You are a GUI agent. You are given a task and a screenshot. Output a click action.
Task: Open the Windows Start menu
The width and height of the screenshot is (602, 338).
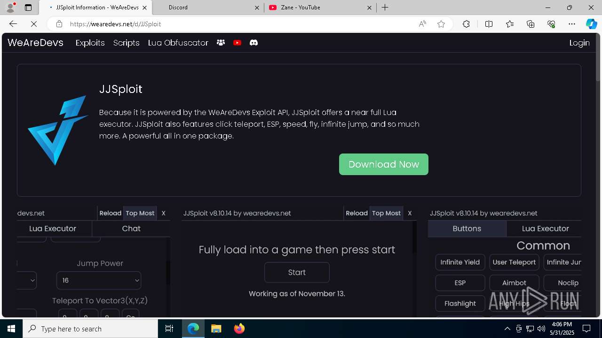pyautogui.click(x=11, y=329)
